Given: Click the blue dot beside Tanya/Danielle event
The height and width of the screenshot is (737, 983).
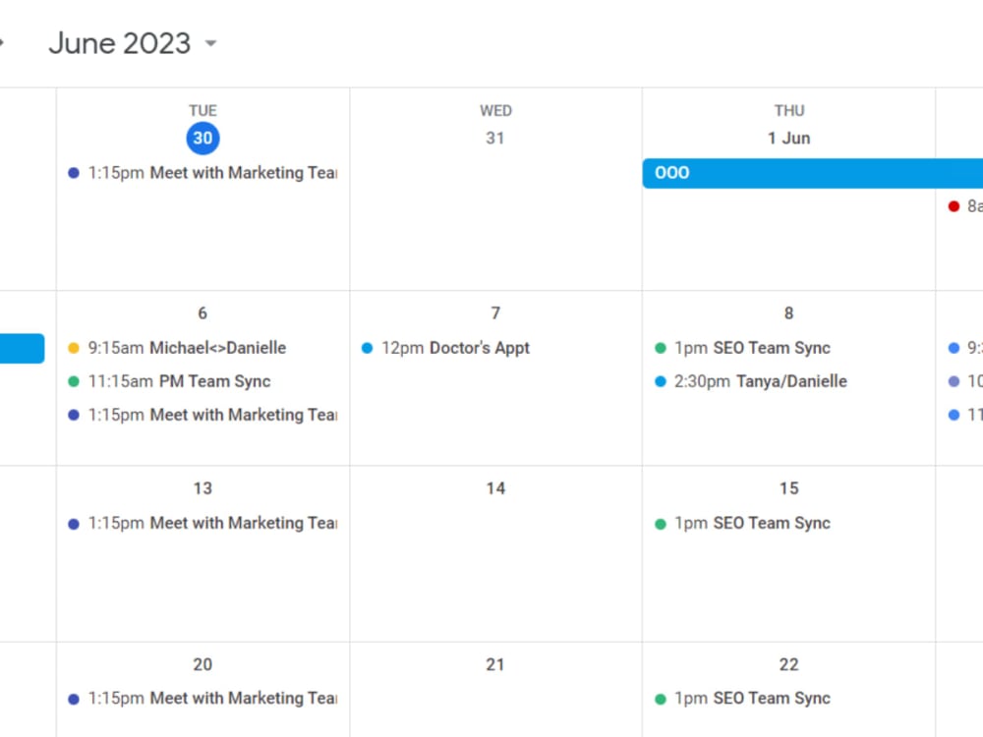Looking at the screenshot, I should [x=660, y=381].
